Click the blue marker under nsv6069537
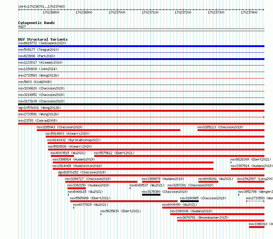Screen dimensions: 273x239 [x=130, y=188]
